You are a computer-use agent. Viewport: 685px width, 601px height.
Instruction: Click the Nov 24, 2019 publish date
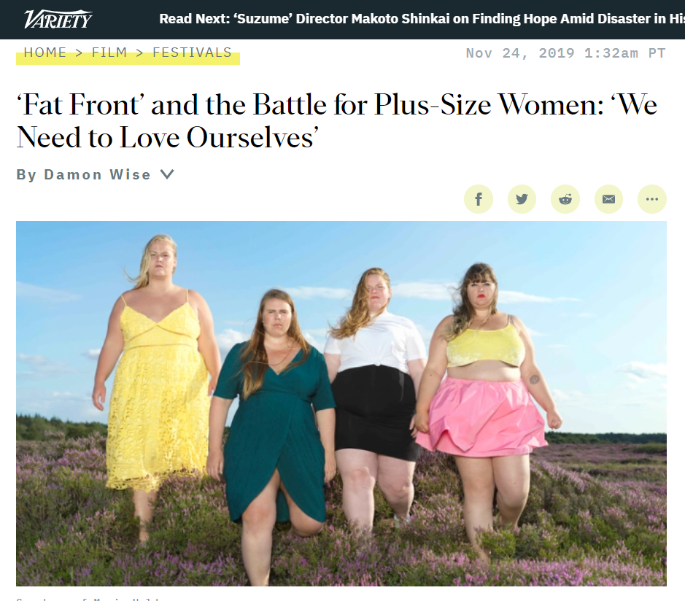click(x=566, y=53)
